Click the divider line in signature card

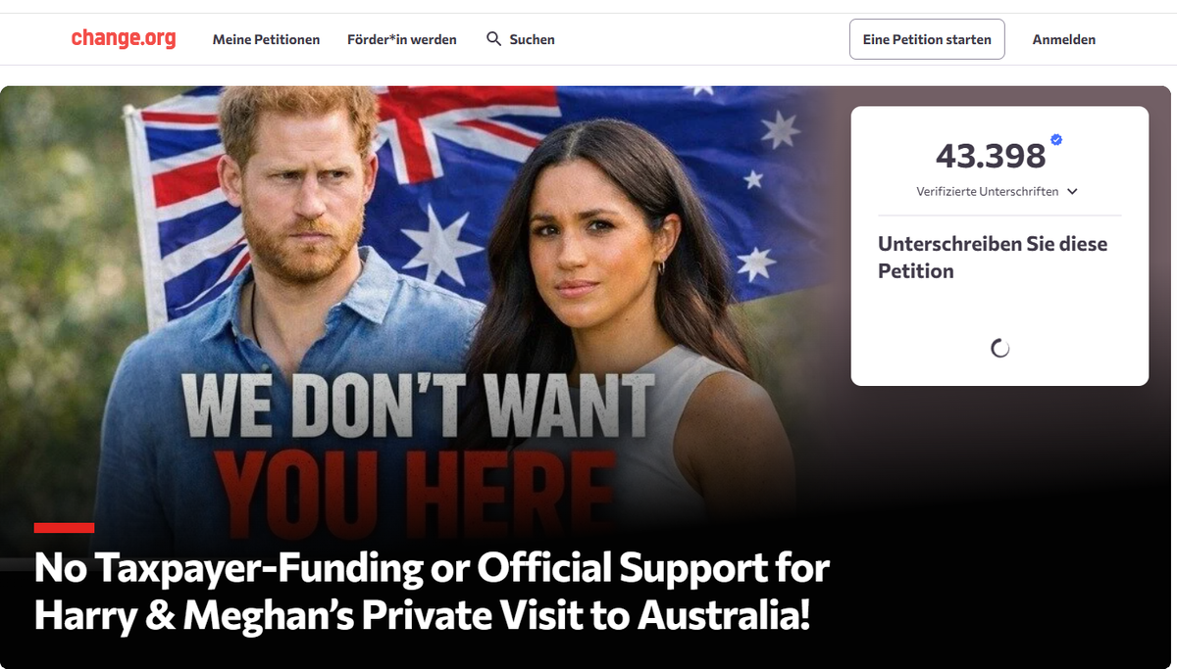999,215
